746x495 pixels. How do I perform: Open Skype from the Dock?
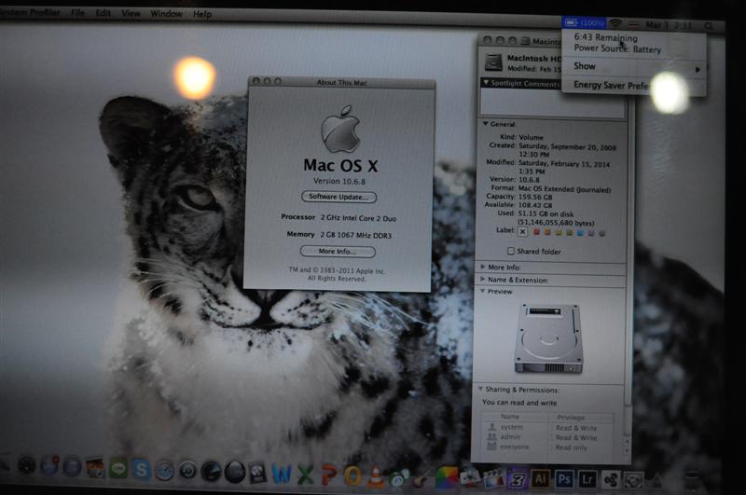coord(141,470)
